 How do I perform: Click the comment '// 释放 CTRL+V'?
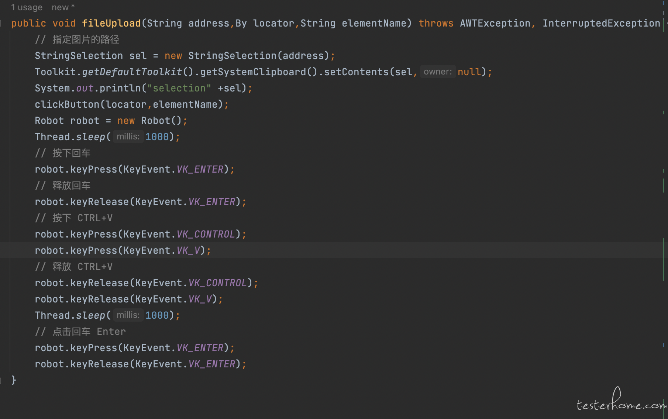(x=74, y=267)
